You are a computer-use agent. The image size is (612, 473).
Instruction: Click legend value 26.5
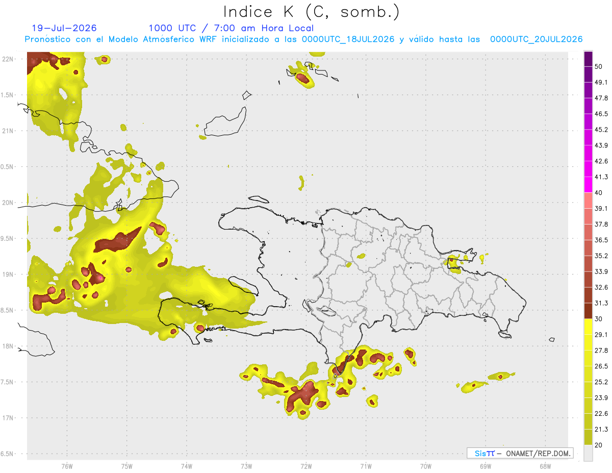click(x=601, y=366)
